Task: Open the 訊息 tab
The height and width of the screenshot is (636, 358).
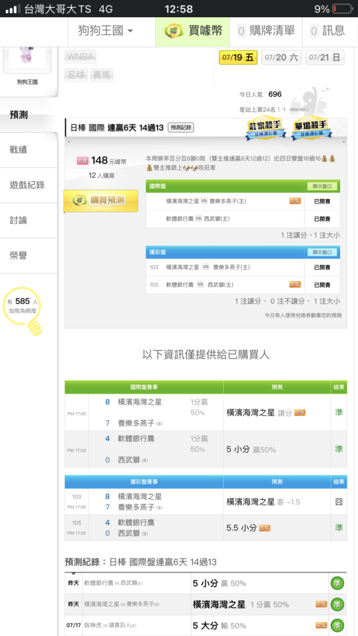Action: tap(328, 31)
